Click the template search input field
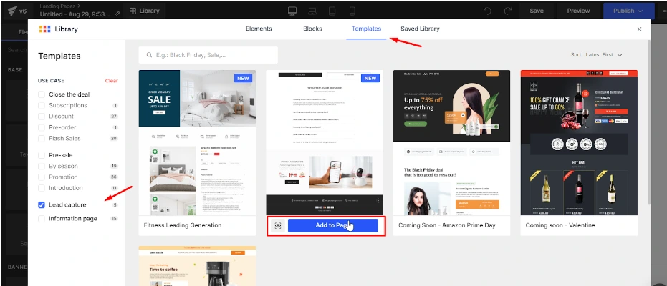 click(x=208, y=55)
